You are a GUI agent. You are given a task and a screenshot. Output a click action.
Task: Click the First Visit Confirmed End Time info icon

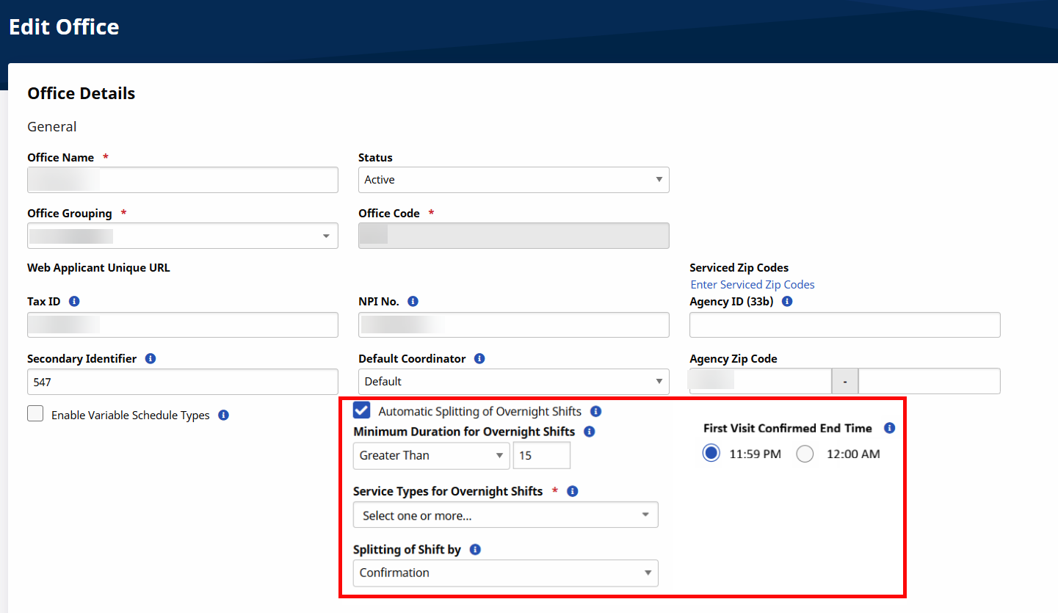click(x=889, y=428)
